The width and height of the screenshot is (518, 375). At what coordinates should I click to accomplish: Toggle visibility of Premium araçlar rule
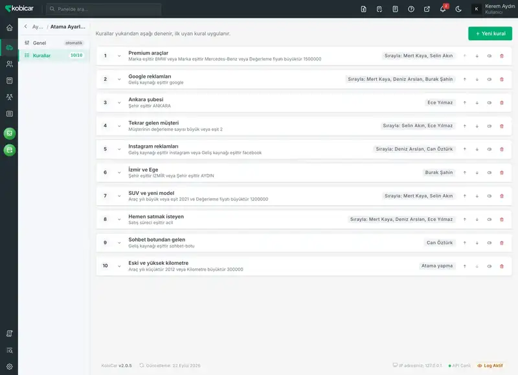[490, 56]
